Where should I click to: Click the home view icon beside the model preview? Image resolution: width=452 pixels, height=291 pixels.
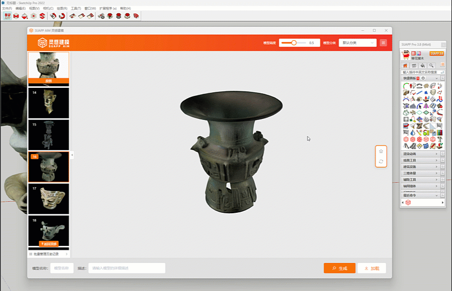(x=381, y=151)
